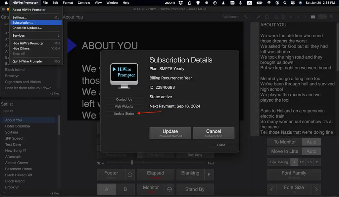Open Zoom menu bar icon
Screen dimensions: 339x197
point(170,3)
